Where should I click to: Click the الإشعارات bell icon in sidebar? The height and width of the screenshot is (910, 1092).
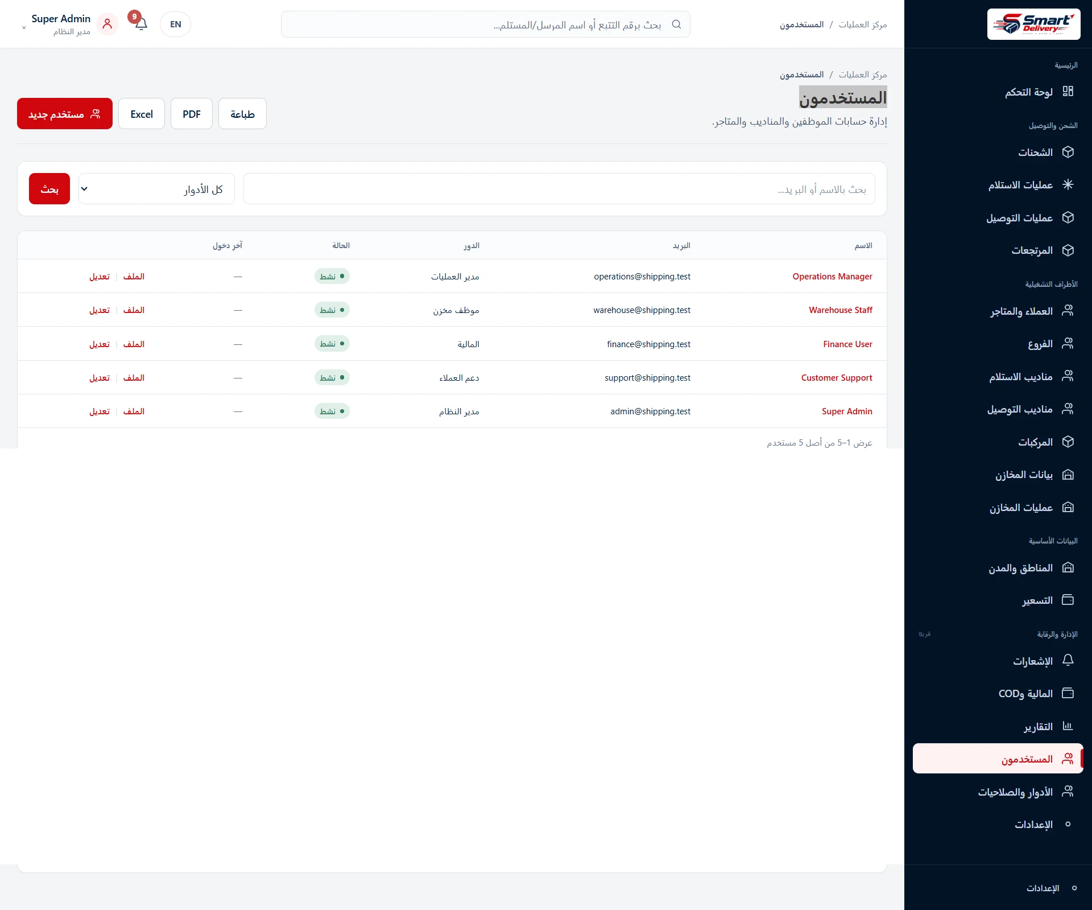point(1068,660)
